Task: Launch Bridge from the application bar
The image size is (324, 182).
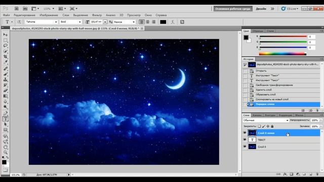Action: [17, 9]
